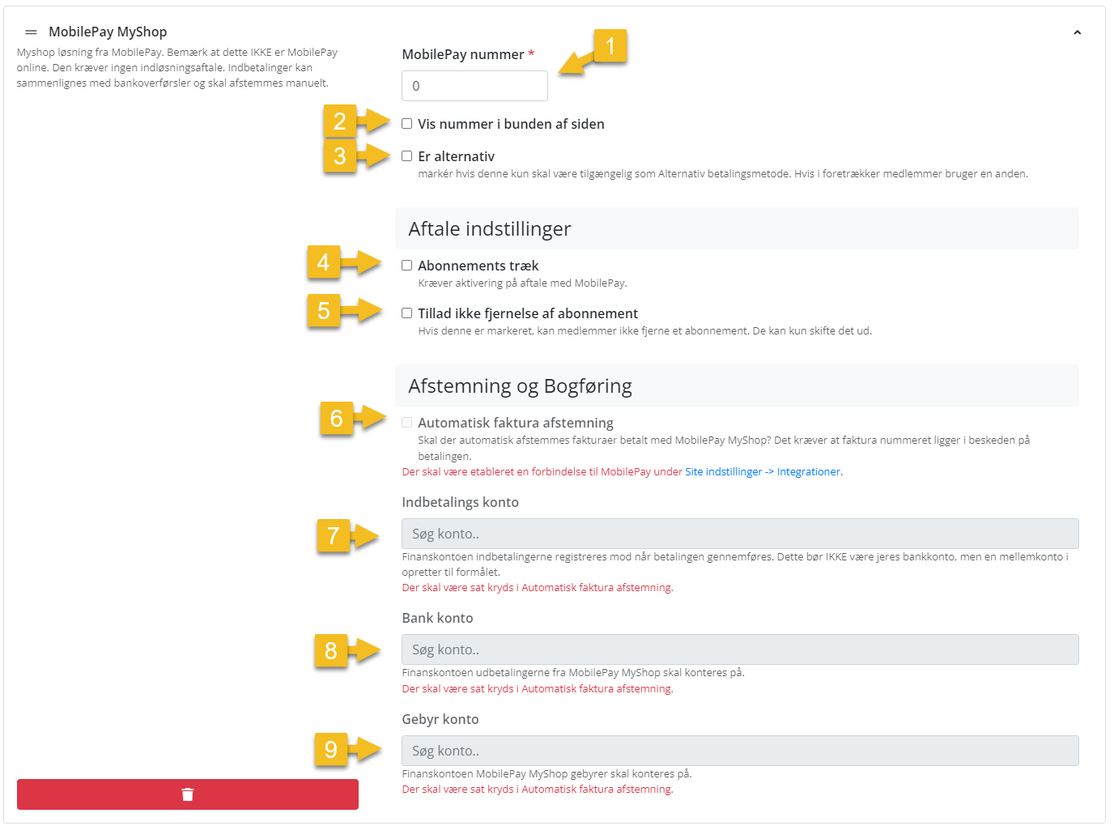Collapse the MobilePay MyShop panel chevron
The height and width of the screenshot is (826, 1114).
pyautogui.click(x=1077, y=32)
